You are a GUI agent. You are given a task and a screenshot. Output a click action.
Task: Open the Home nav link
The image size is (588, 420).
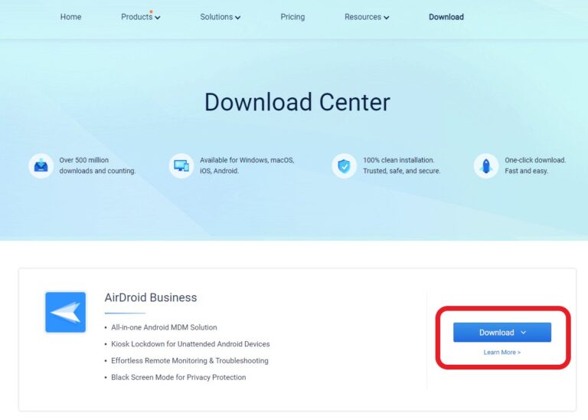70,17
